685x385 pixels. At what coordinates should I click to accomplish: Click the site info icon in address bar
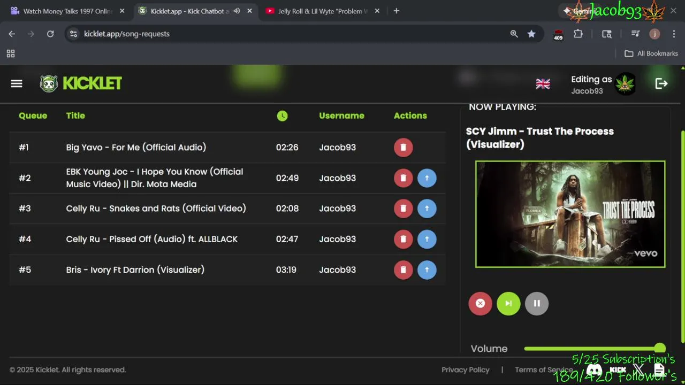point(74,34)
